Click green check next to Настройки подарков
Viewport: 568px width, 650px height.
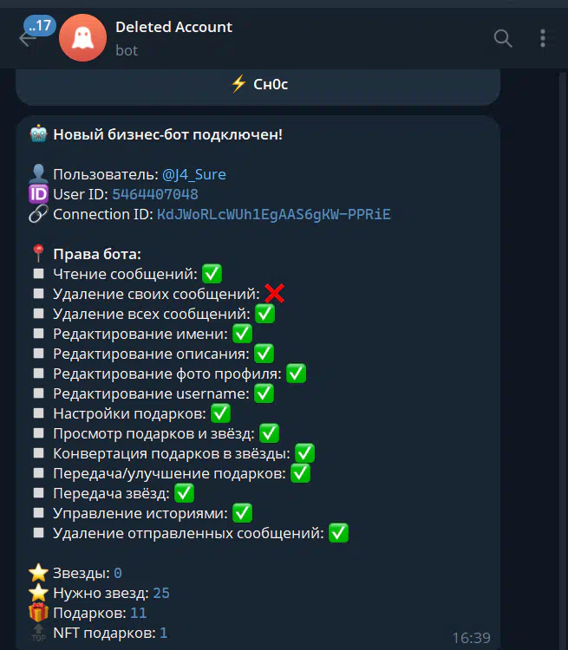[221, 413]
